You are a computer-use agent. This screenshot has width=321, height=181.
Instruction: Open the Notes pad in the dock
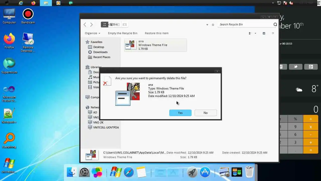coord(141,172)
